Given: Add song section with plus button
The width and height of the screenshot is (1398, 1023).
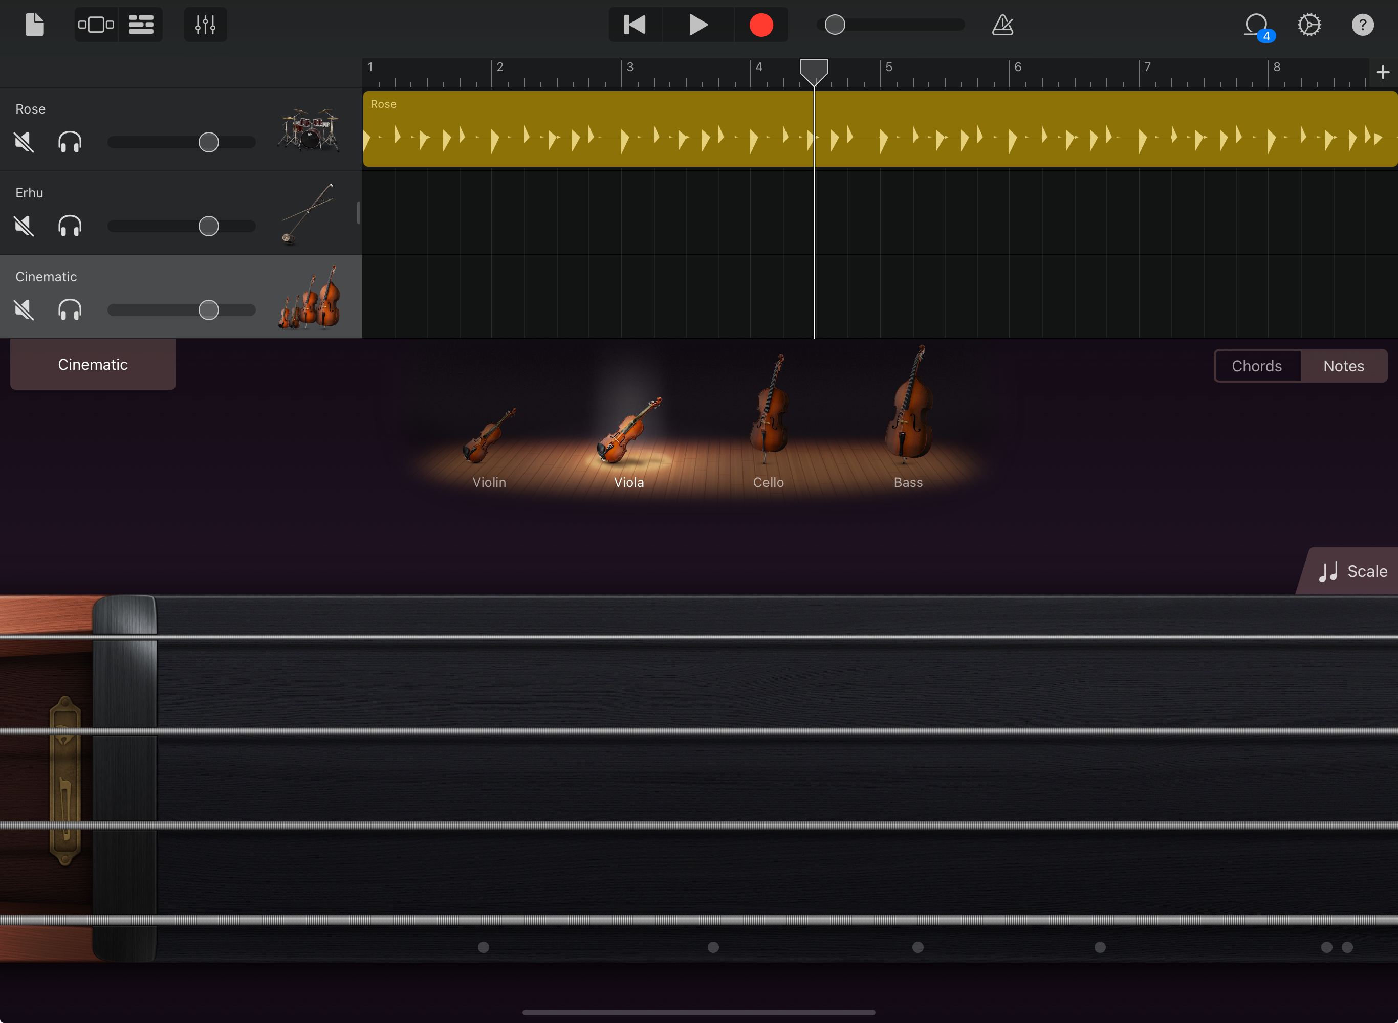Looking at the screenshot, I should 1382,73.
